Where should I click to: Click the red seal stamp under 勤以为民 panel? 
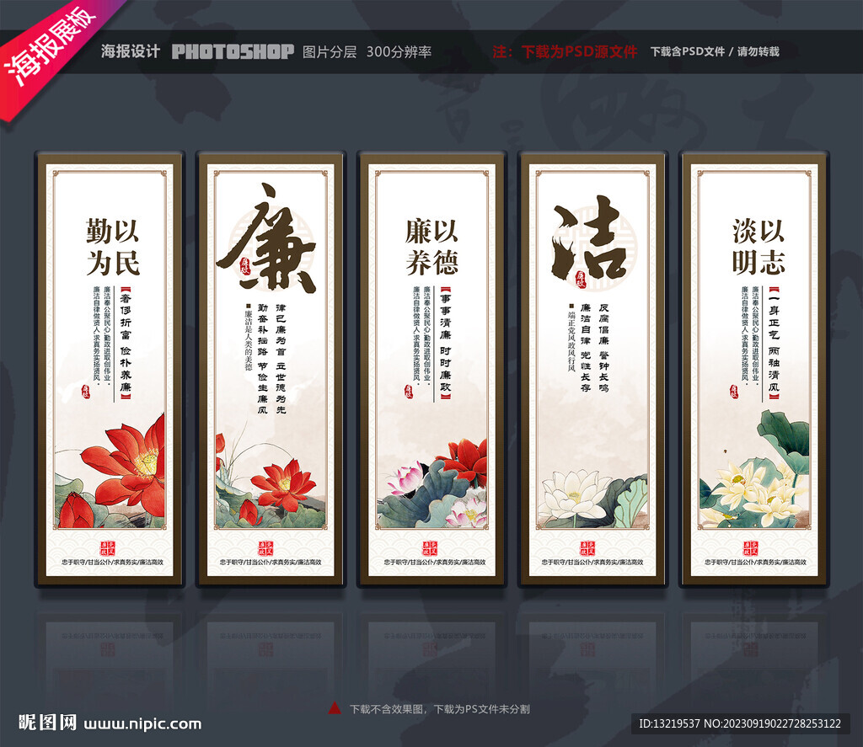tap(109, 548)
